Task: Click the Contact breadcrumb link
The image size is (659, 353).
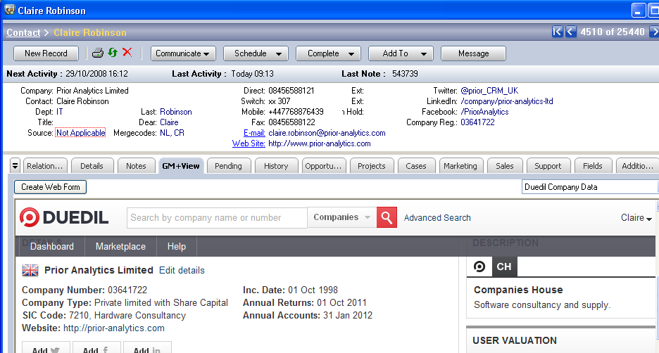Action: point(23,32)
